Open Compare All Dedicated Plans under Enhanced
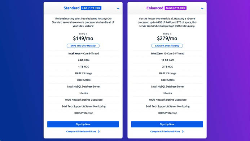The width and height of the screenshot is (250, 141). tap(165, 132)
